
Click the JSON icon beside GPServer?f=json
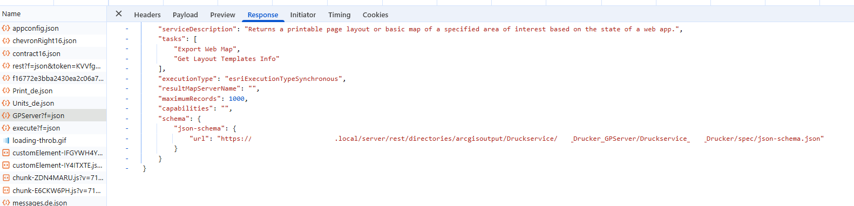[6, 115]
